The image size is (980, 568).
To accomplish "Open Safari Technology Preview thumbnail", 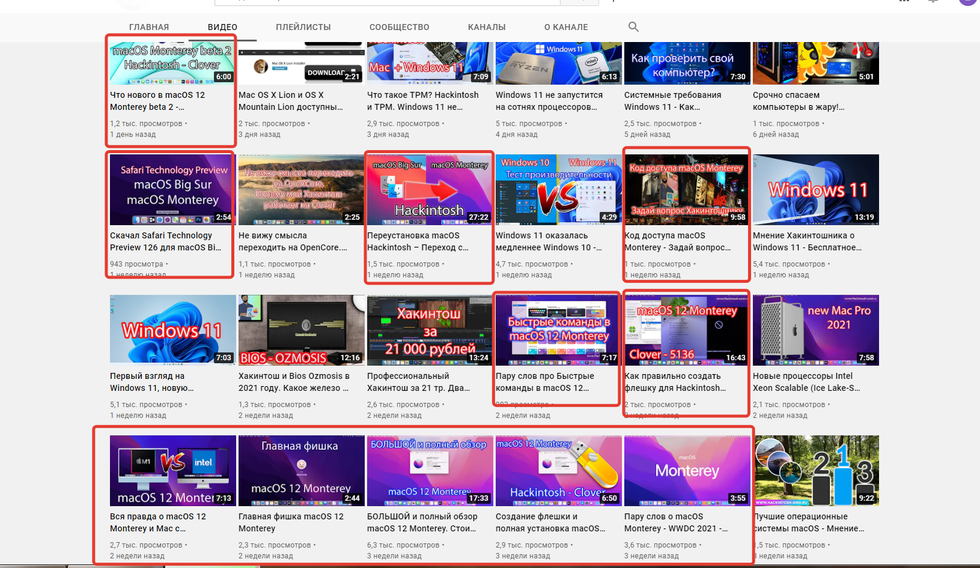I will [x=173, y=190].
